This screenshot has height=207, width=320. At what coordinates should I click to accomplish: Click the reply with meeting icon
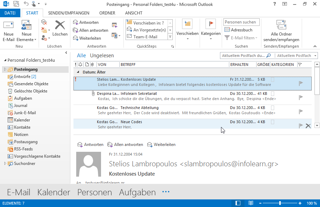click(114, 25)
